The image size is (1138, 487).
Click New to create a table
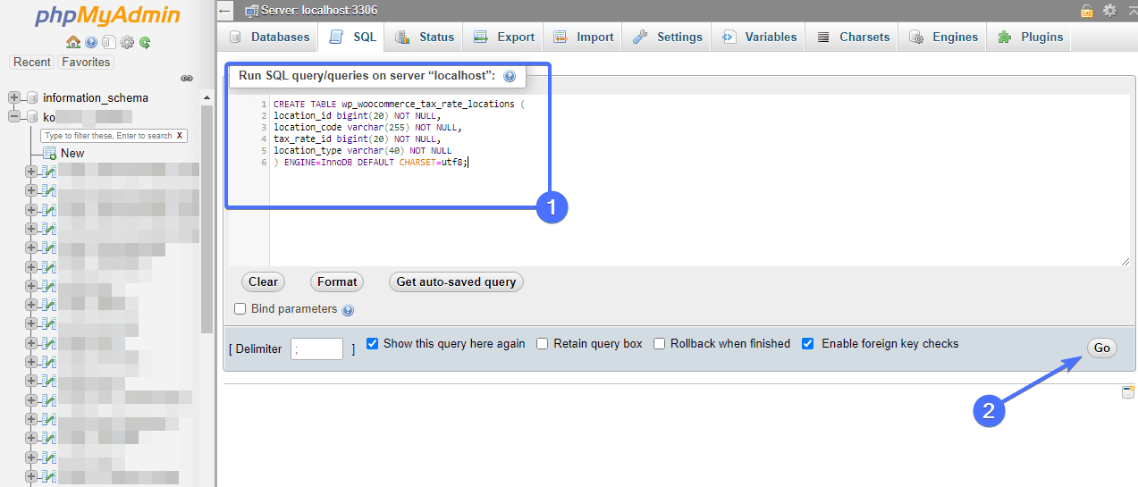click(72, 153)
